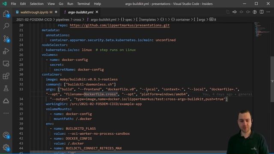Click breadcrumb container symbol
274x154 pixels.
tap(181, 20)
